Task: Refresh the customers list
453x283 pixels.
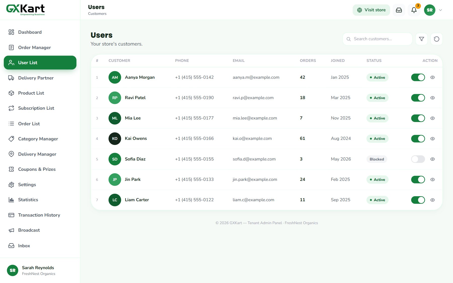Action: 437,39
